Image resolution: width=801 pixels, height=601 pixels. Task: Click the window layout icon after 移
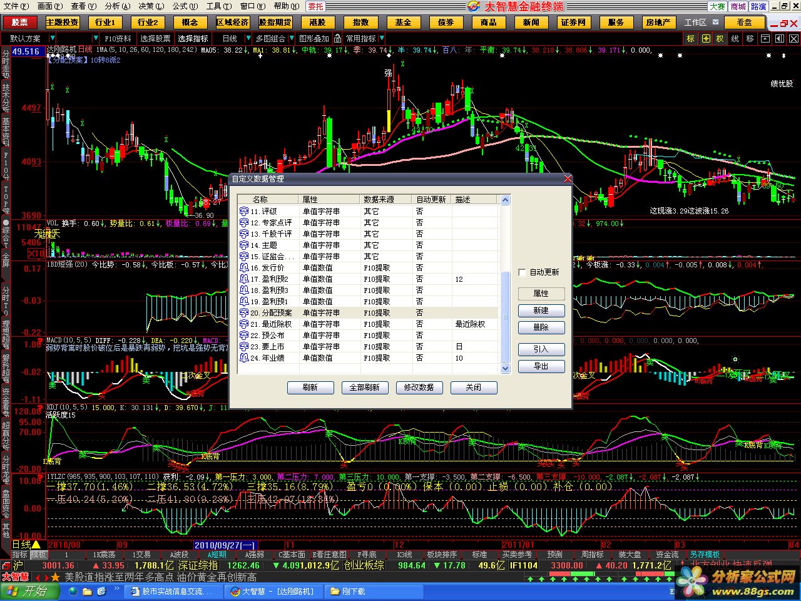click(765, 38)
